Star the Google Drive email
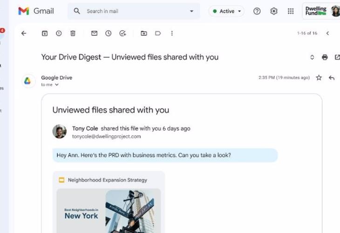The width and height of the screenshot is (340, 233). point(319,78)
